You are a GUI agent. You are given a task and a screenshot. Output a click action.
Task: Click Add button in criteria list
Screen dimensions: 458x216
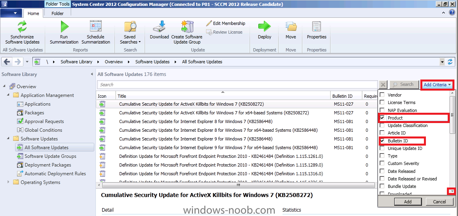(408, 202)
